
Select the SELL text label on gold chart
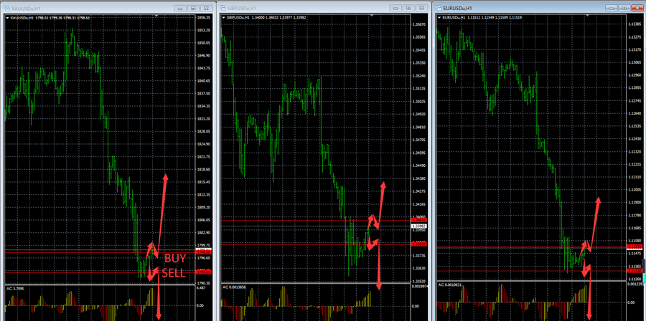pyautogui.click(x=174, y=273)
